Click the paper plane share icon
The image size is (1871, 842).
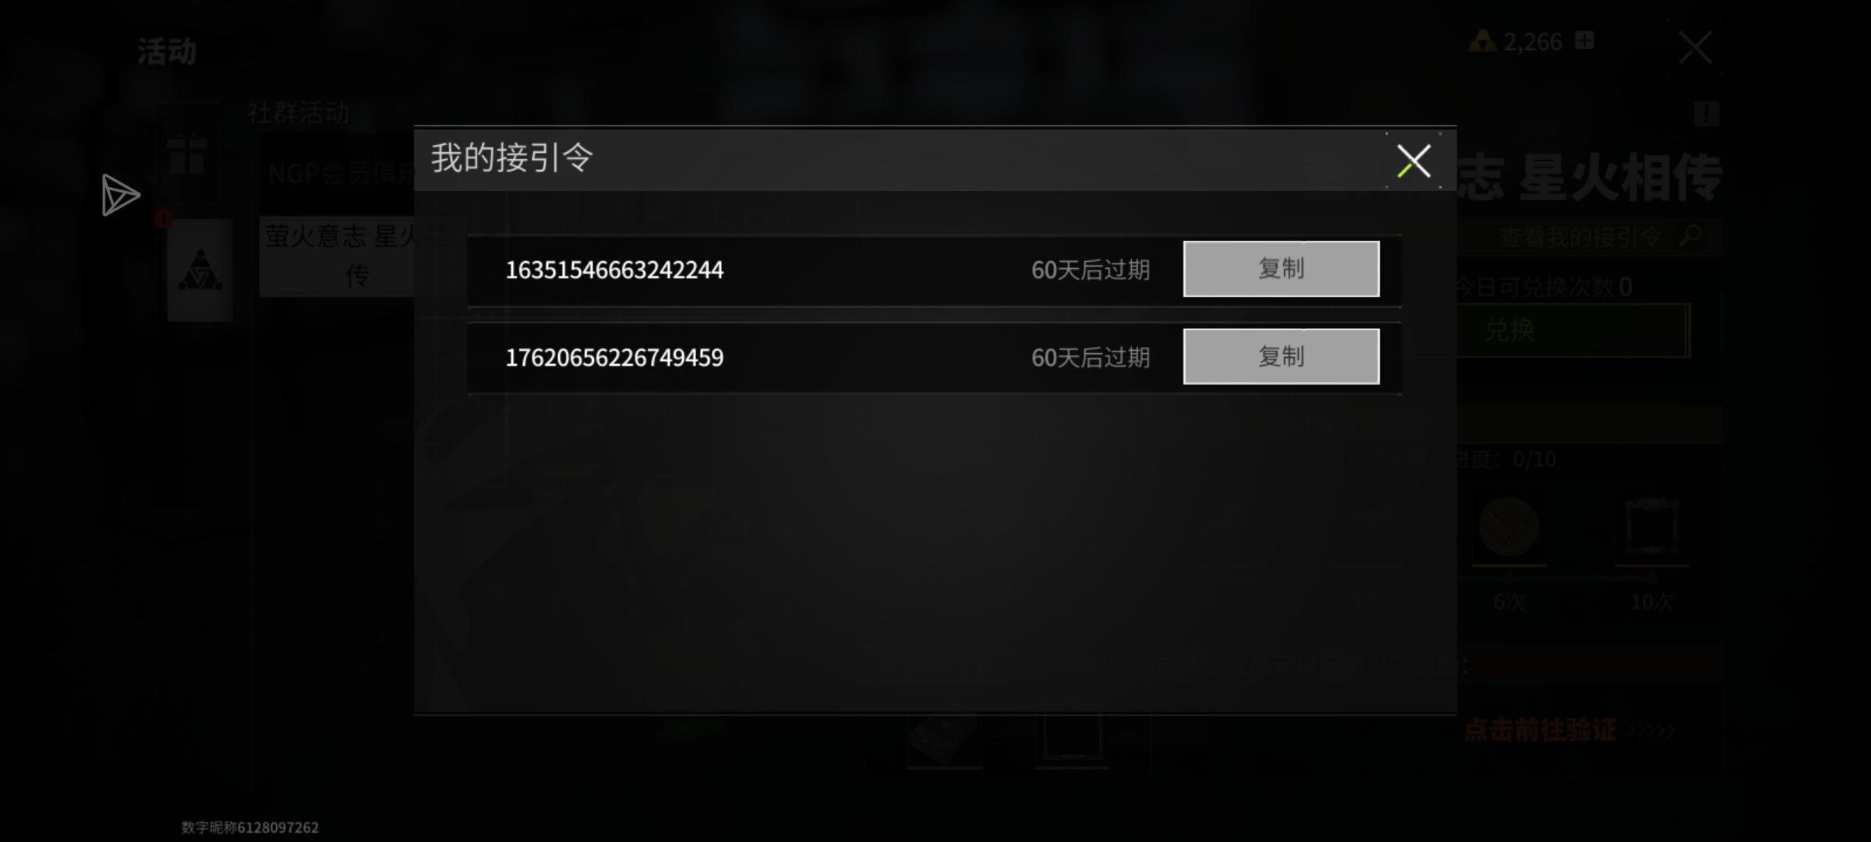click(x=120, y=195)
